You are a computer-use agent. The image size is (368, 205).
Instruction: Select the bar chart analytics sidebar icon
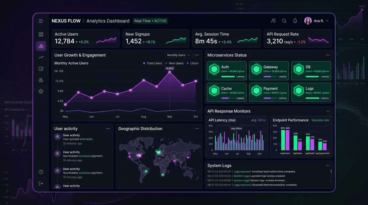click(41, 46)
